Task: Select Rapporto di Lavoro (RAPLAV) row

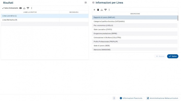Action: click(135, 17)
